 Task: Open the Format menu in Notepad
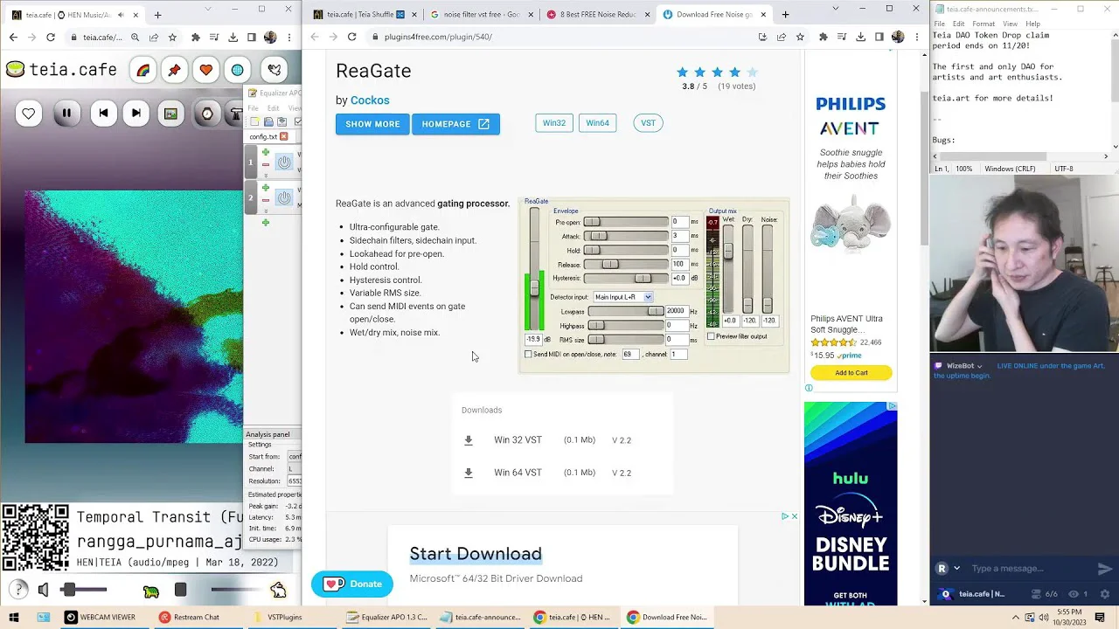[983, 24]
